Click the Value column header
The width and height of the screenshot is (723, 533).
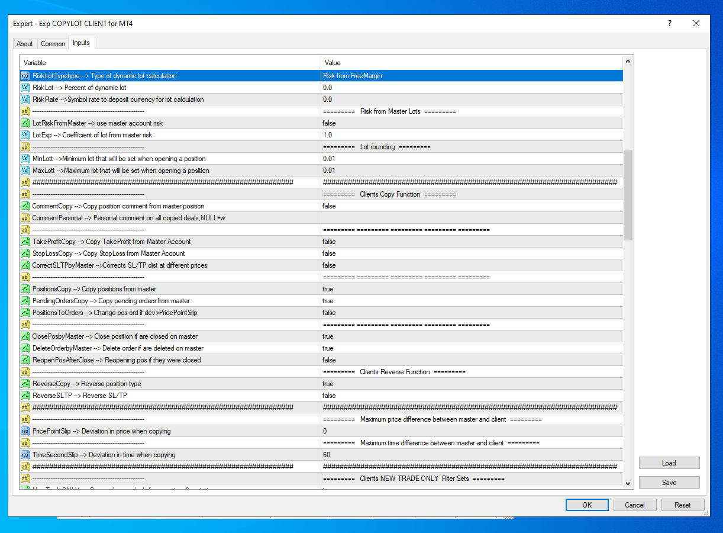tap(472, 63)
